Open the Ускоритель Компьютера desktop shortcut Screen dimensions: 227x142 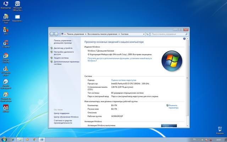point(6,97)
